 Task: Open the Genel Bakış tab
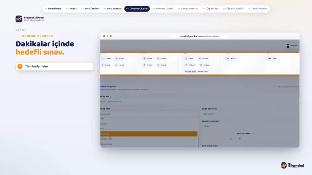coord(53,9)
